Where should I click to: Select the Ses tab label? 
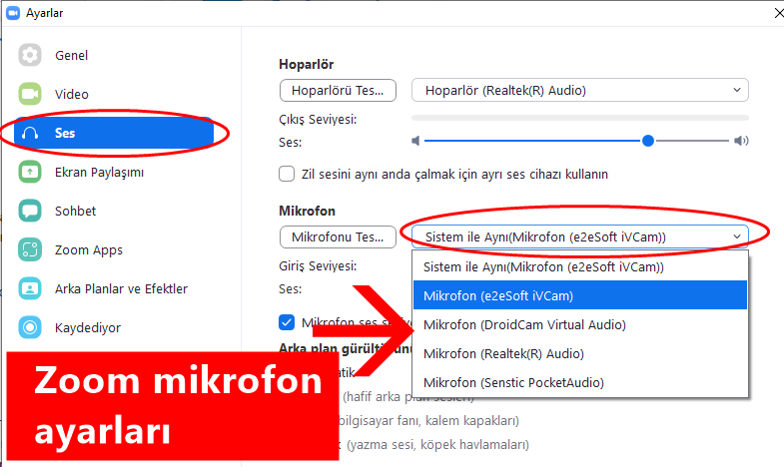point(65,134)
